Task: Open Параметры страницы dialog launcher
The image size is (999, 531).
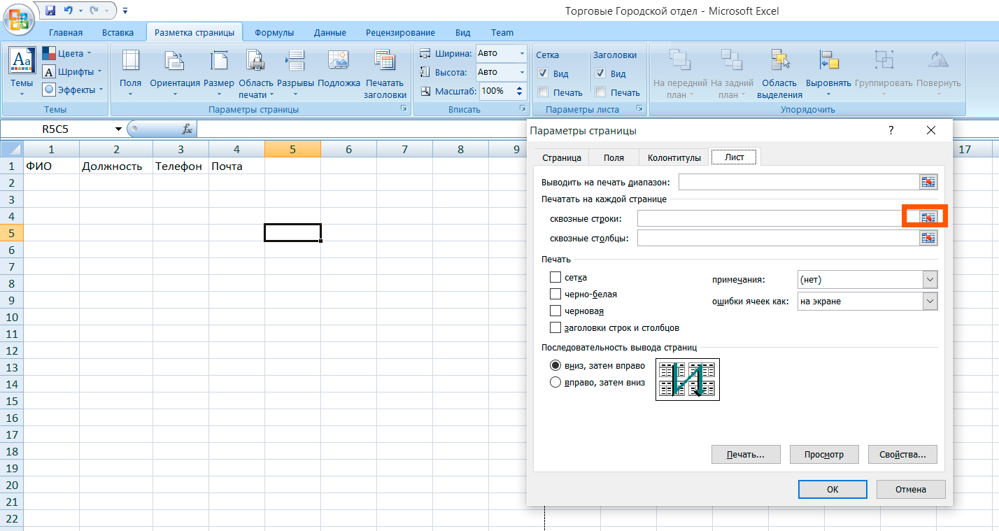Action: click(x=404, y=109)
